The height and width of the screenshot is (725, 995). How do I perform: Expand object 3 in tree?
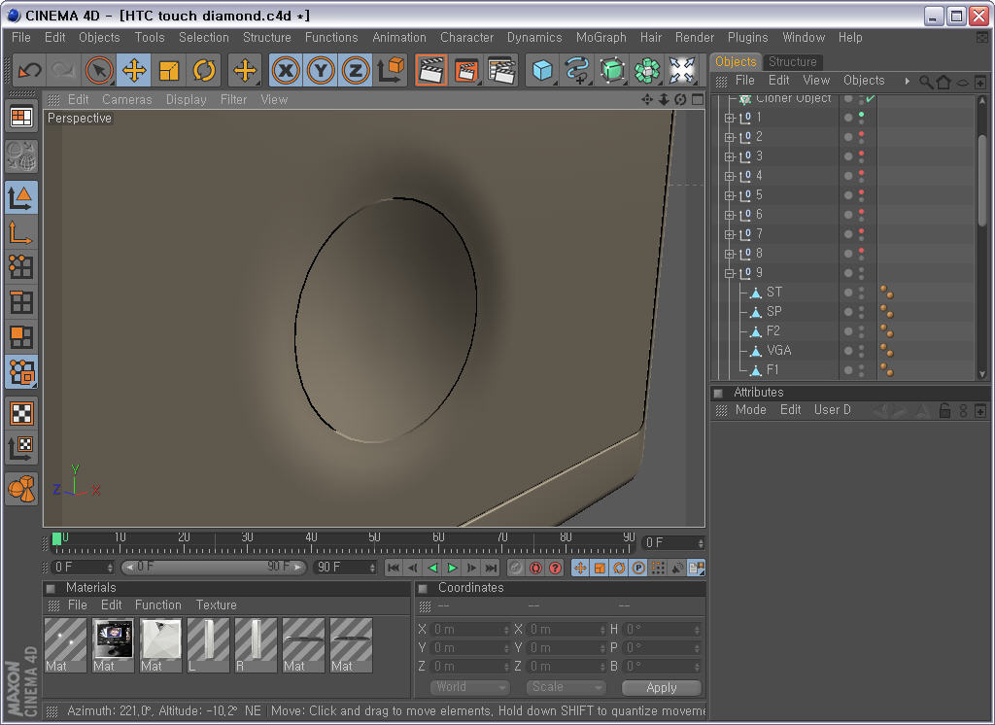click(x=729, y=156)
